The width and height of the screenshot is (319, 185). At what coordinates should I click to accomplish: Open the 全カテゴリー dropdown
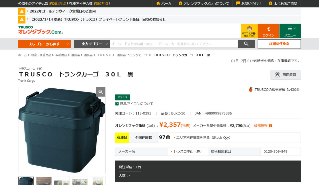[x=91, y=44]
